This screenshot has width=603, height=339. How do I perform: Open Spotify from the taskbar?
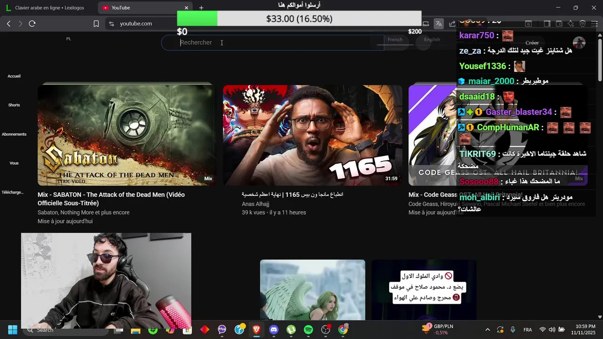coord(308,330)
